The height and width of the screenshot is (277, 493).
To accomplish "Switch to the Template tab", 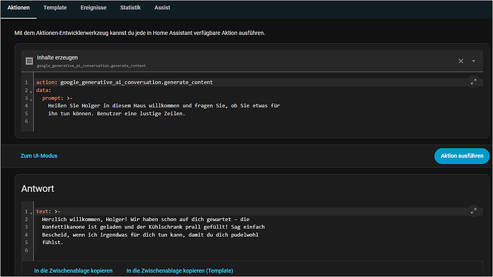I will [55, 8].
